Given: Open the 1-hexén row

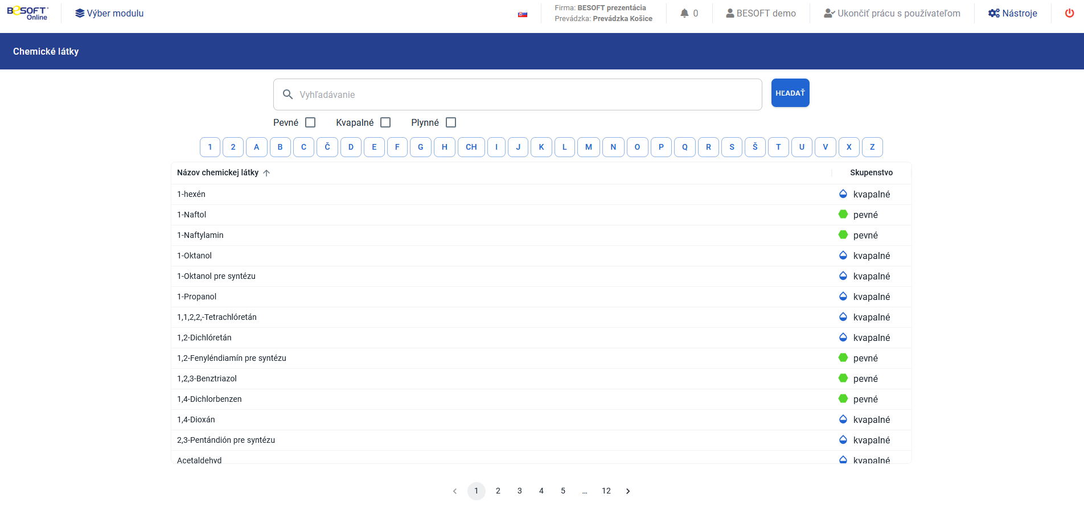Looking at the screenshot, I should click(541, 194).
